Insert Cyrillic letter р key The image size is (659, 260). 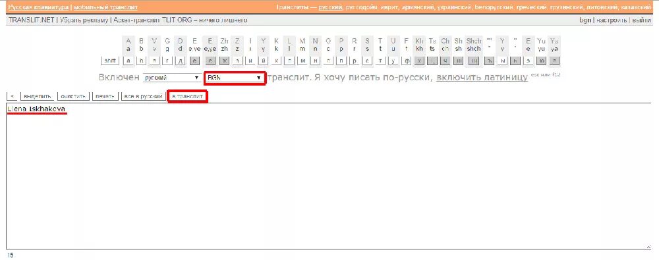click(355, 61)
